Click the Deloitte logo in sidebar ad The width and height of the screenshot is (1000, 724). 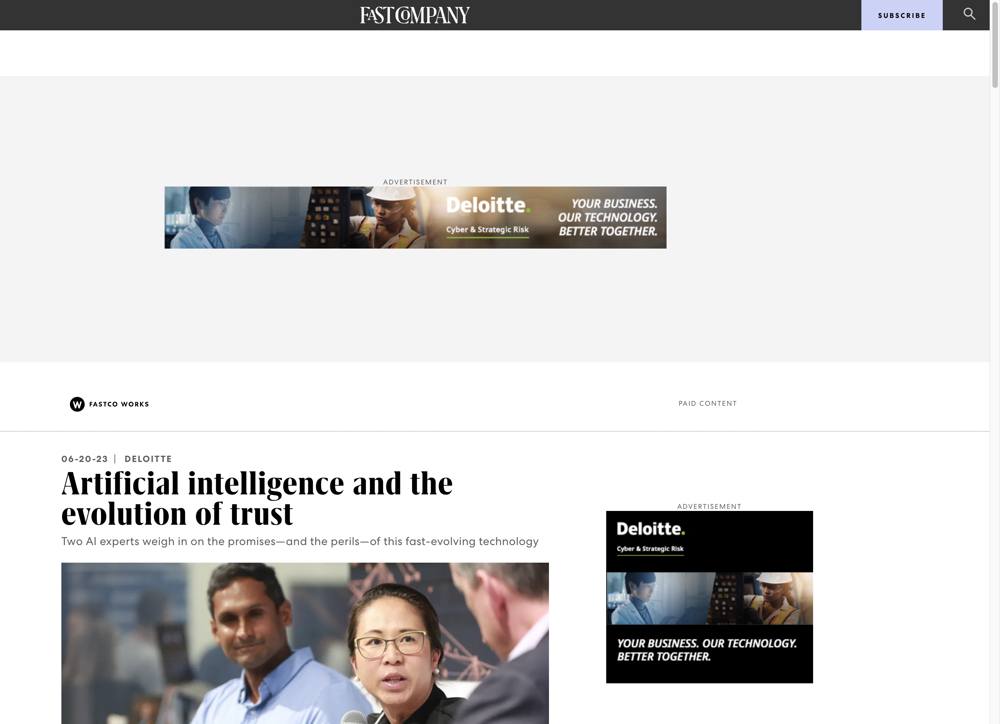coord(651,529)
